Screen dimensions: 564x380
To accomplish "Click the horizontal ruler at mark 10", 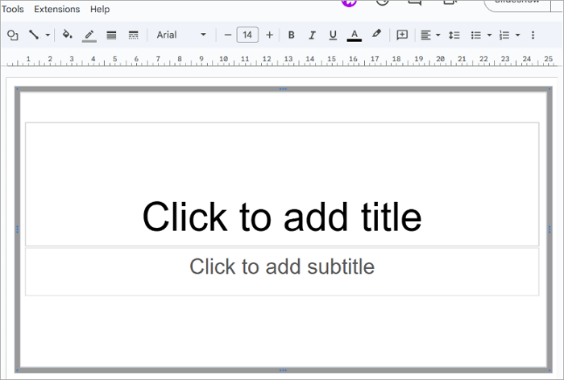I will coord(223,60).
